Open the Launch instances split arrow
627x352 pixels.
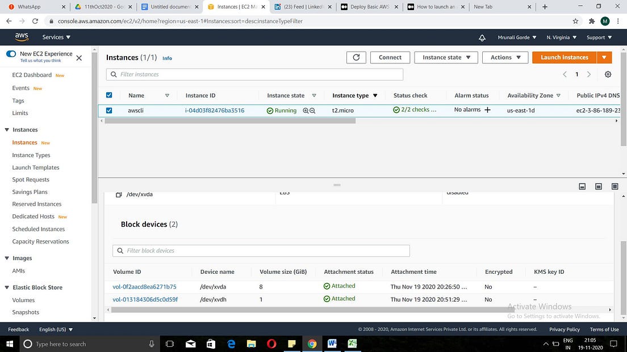pos(604,57)
